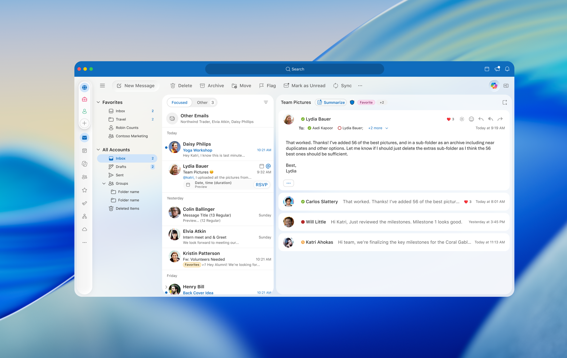Open the calendar icon in the sidebar
The image size is (567, 358).
84,151
